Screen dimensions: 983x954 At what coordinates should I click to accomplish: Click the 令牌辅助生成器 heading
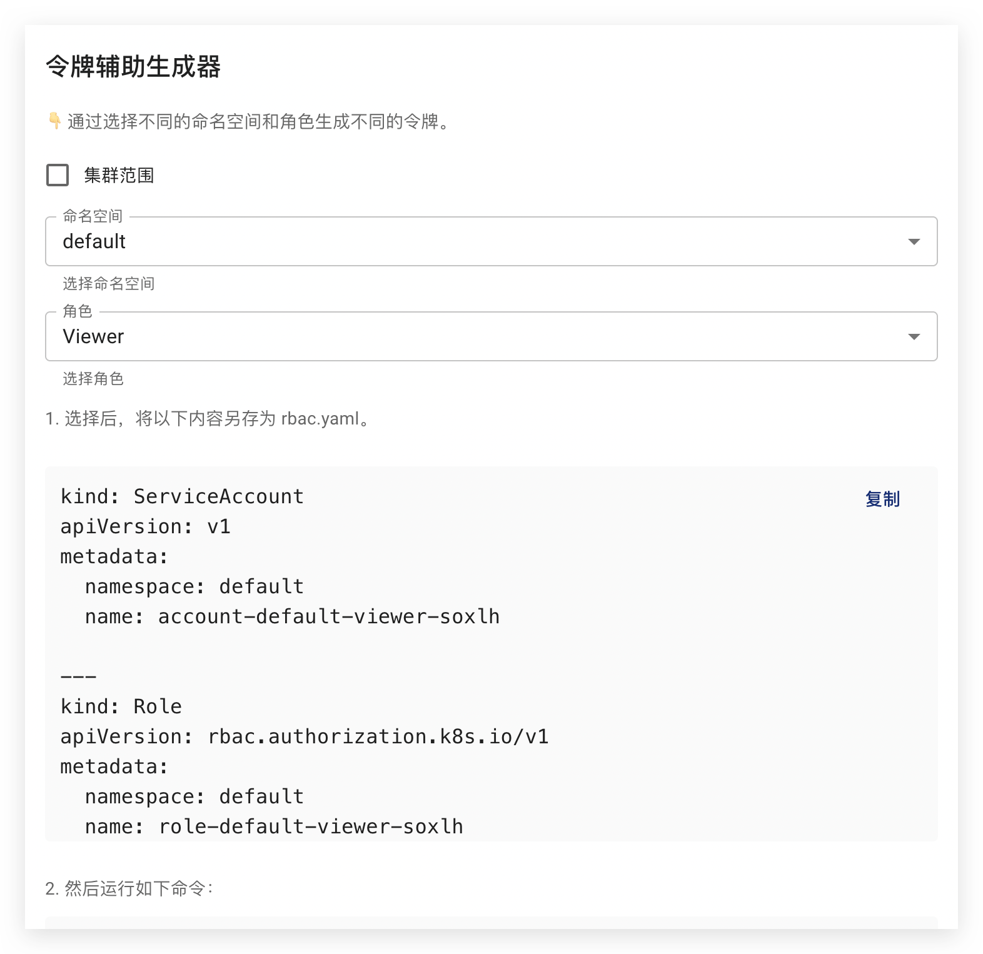coord(133,66)
